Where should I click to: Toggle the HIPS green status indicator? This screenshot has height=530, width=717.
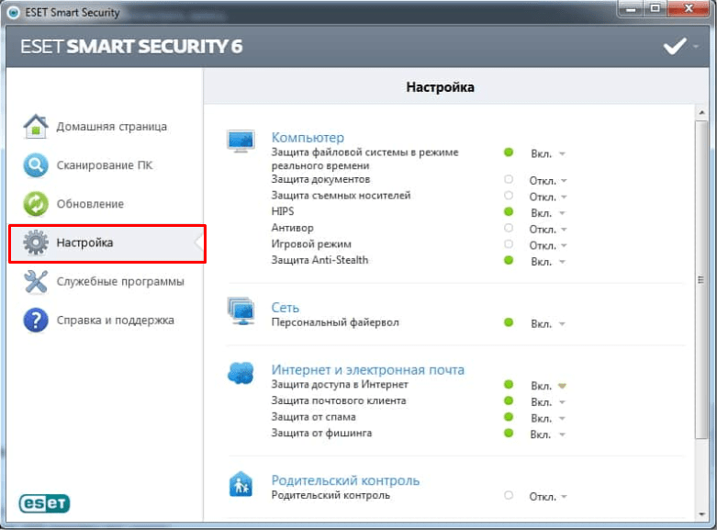pos(509,212)
